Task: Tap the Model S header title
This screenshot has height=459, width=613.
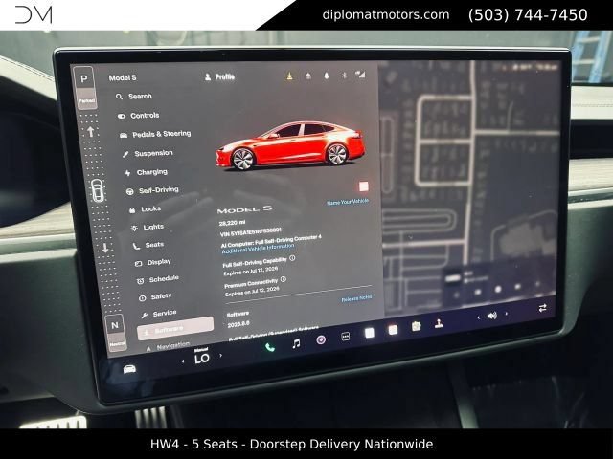Action: pyautogui.click(x=123, y=78)
